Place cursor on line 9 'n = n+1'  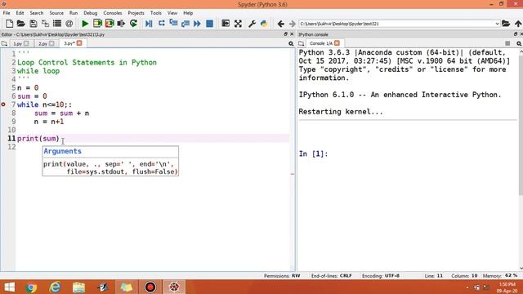49,122
